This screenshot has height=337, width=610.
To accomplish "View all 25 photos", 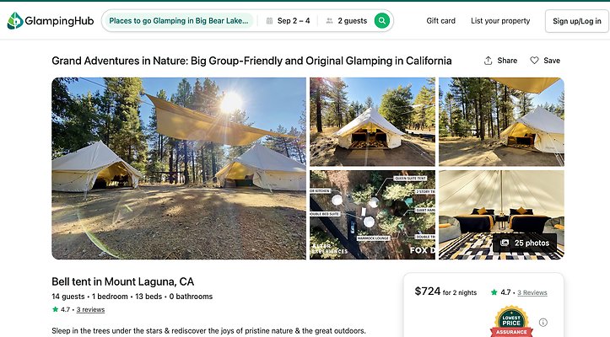I will click(x=525, y=243).
